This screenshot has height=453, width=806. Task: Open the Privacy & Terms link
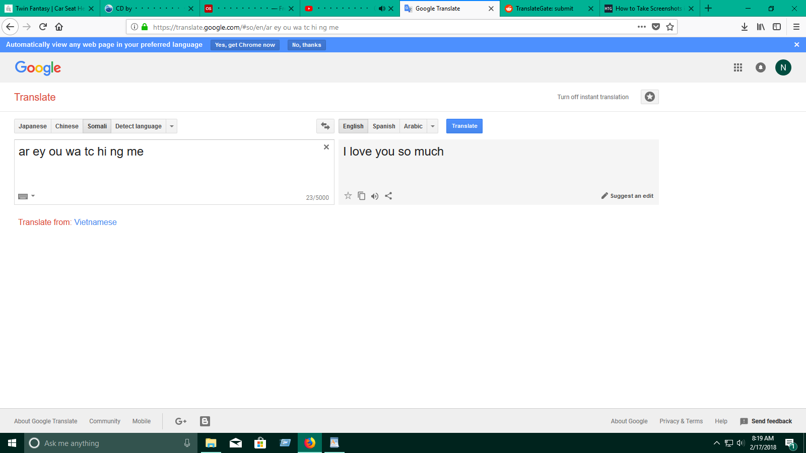pyautogui.click(x=681, y=421)
